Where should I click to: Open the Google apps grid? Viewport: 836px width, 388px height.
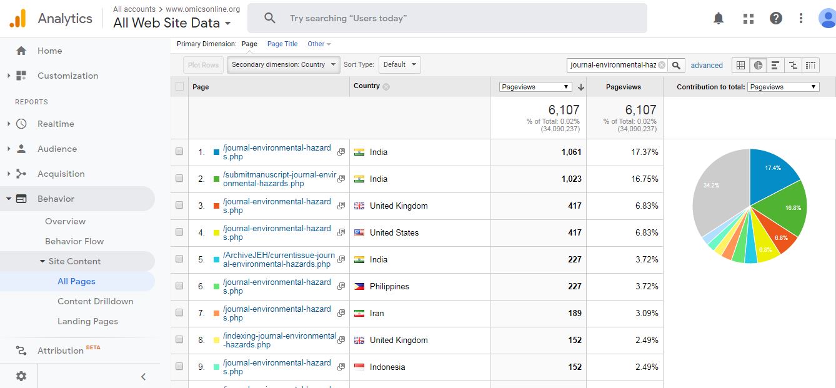click(748, 18)
